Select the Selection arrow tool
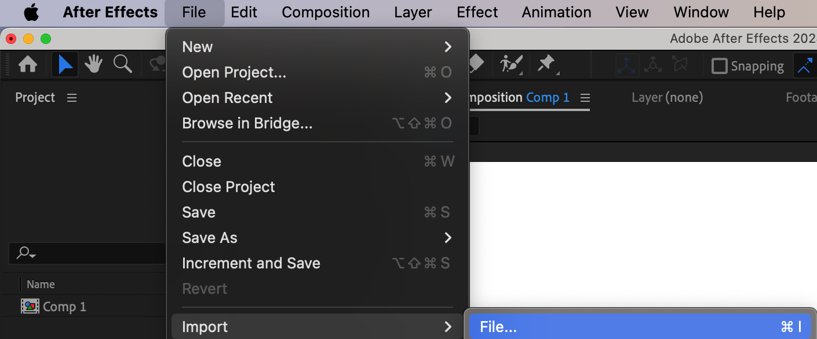 pos(65,65)
